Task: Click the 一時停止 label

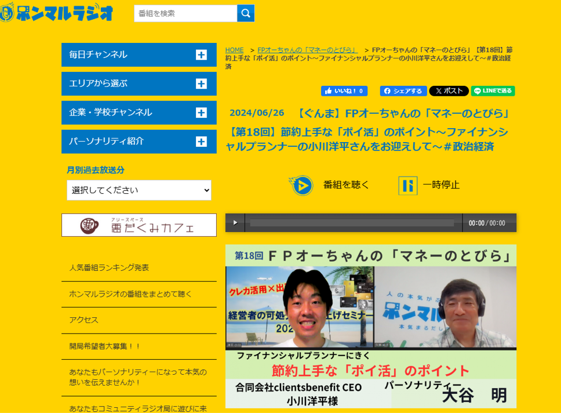Action: [x=441, y=185]
